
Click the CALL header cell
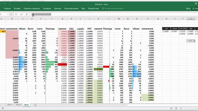(71, 29)
